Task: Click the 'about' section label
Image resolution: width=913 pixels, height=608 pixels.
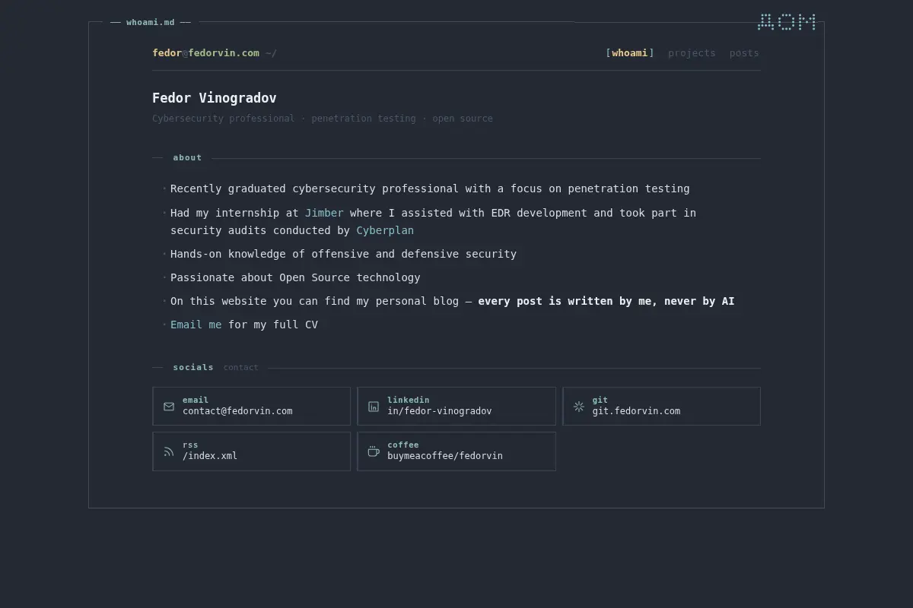Action: click(187, 158)
